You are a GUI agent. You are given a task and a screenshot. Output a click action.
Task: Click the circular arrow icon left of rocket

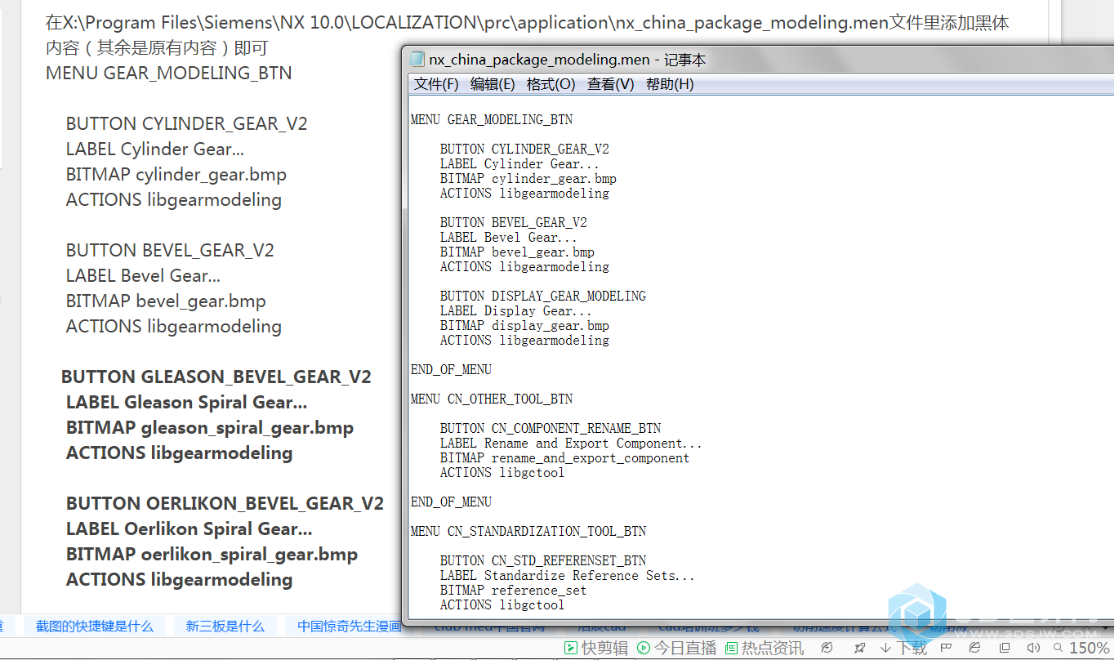click(x=827, y=649)
